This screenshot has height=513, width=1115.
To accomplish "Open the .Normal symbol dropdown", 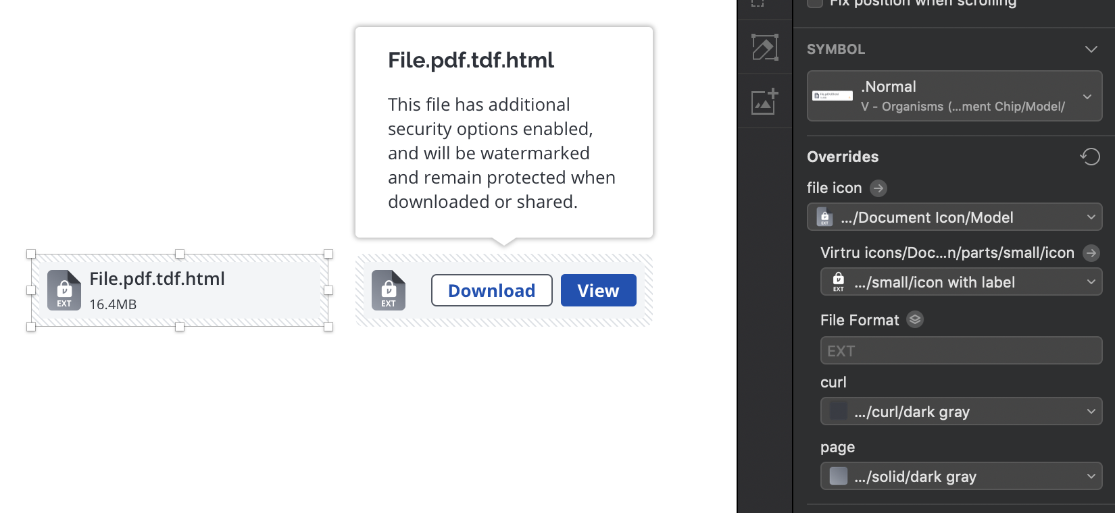I will pyautogui.click(x=954, y=96).
